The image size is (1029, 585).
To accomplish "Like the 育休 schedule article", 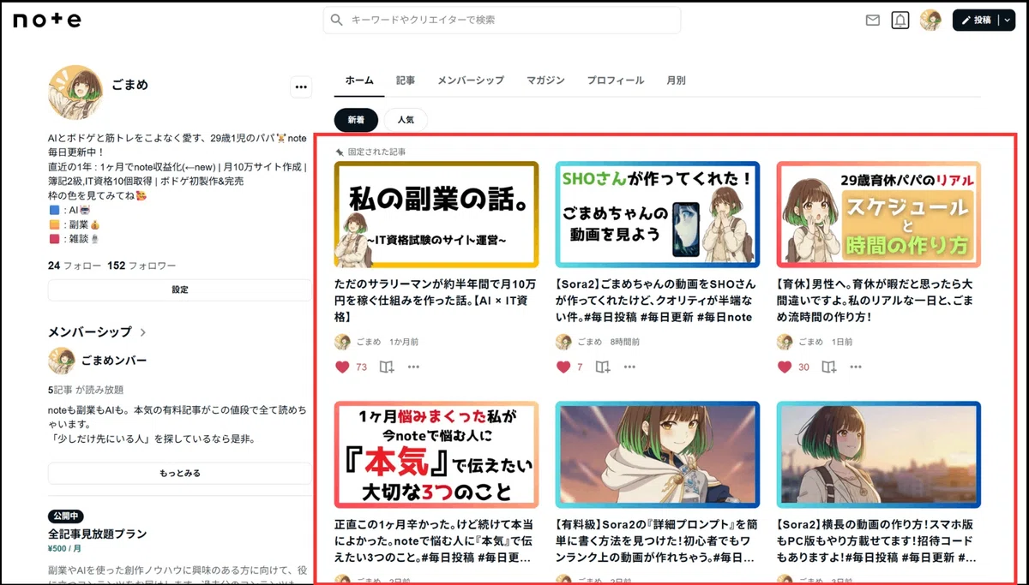I will point(785,367).
